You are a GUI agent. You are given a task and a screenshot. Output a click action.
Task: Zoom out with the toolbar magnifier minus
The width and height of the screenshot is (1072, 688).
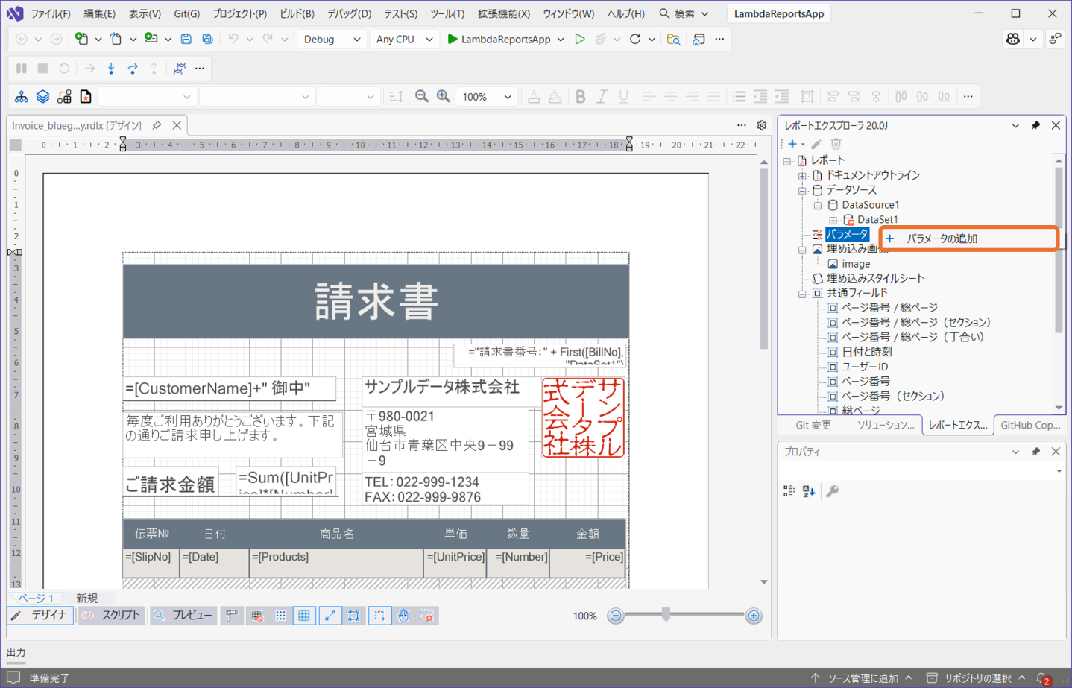(x=422, y=96)
